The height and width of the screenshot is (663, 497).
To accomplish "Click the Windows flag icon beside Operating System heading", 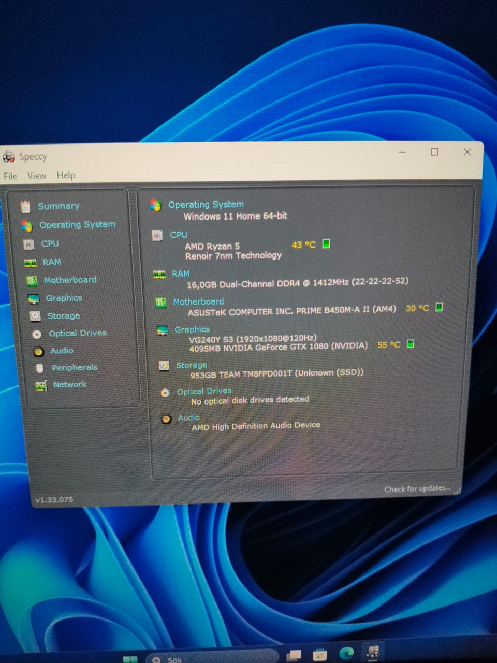I will click(156, 205).
